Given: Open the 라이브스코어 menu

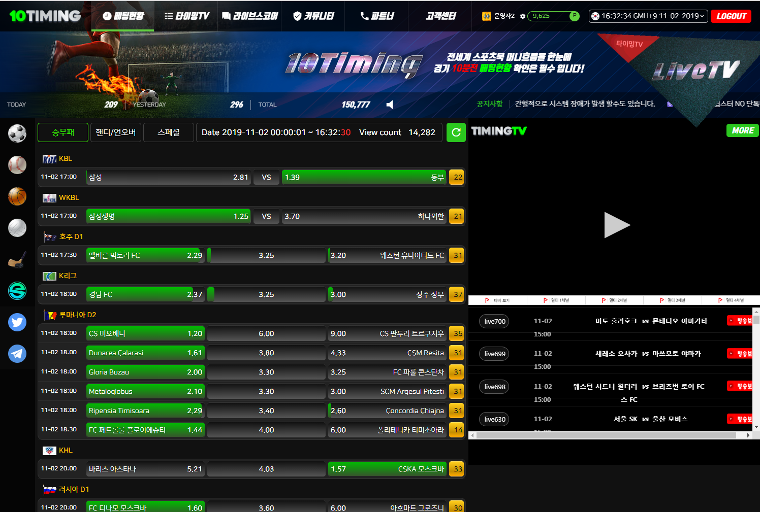Looking at the screenshot, I should click(x=250, y=16).
